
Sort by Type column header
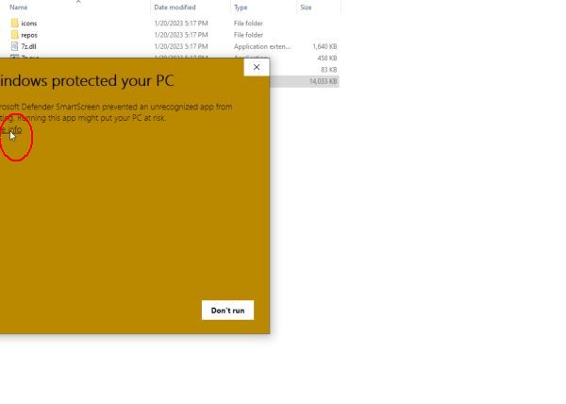241,8
